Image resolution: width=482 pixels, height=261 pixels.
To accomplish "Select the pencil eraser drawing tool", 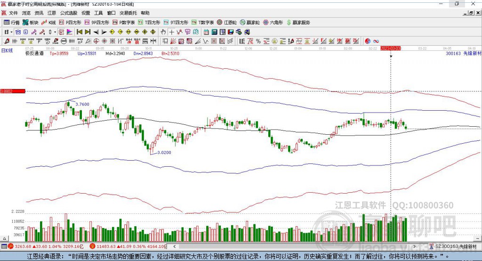I will [7, 41].
